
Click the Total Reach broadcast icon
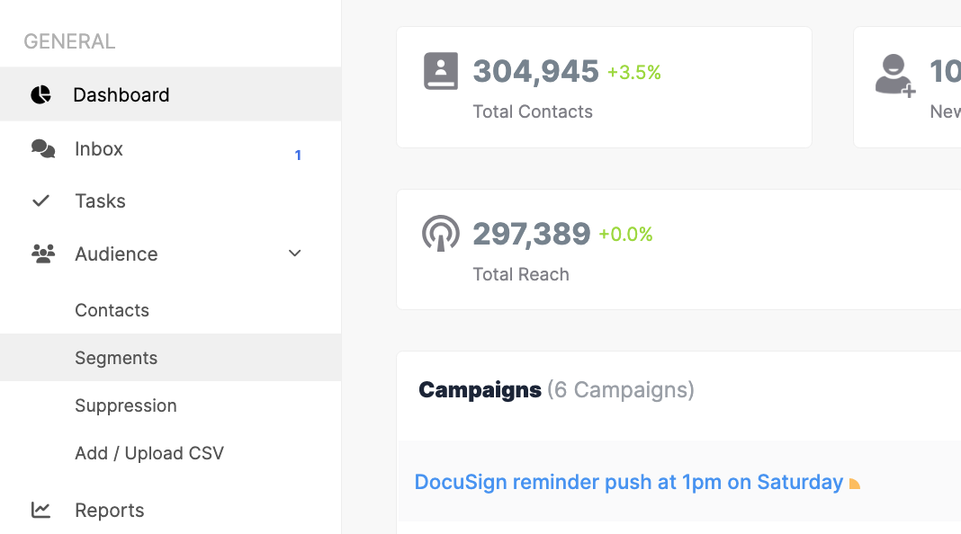[441, 234]
